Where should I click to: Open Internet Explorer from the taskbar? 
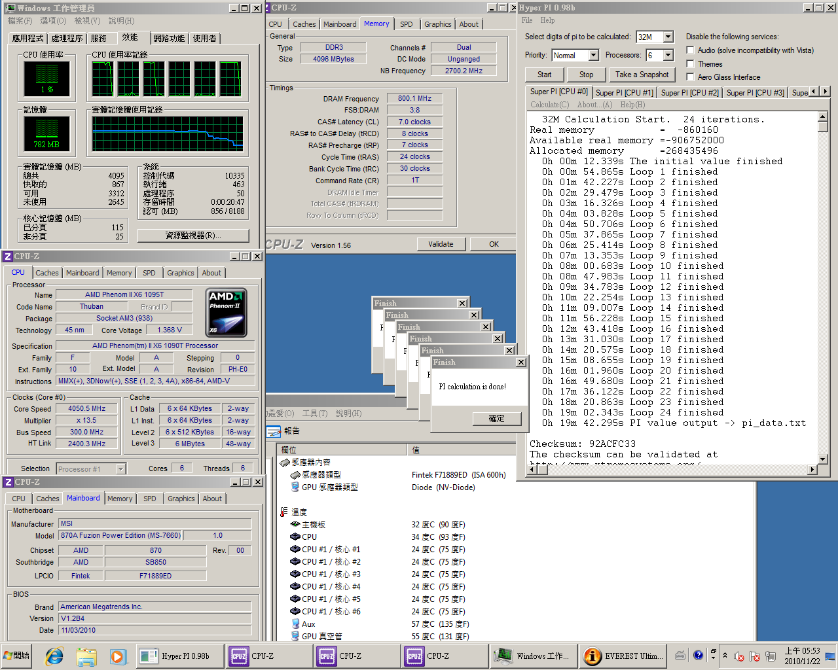(x=54, y=656)
